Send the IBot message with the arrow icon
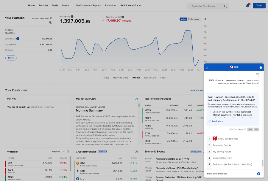The height and width of the screenshot is (181, 268). pyautogui.click(x=258, y=174)
